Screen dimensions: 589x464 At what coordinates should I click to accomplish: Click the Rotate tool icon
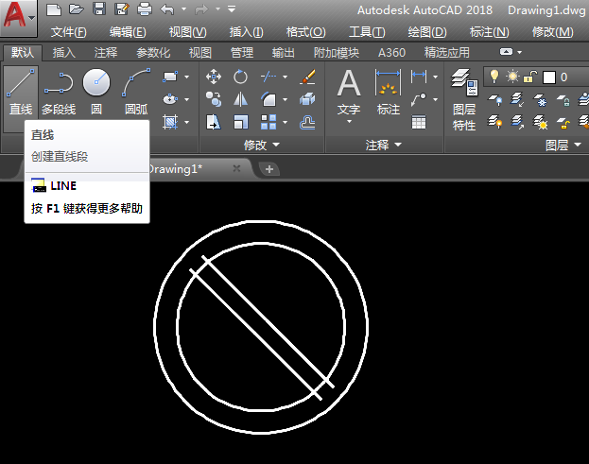(241, 77)
